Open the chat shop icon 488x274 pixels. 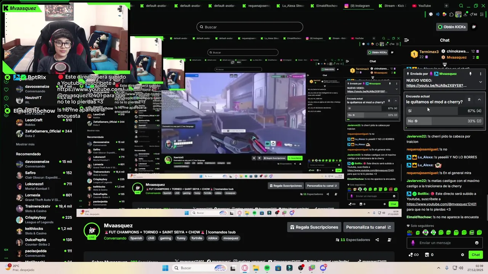[x=427, y=255]
